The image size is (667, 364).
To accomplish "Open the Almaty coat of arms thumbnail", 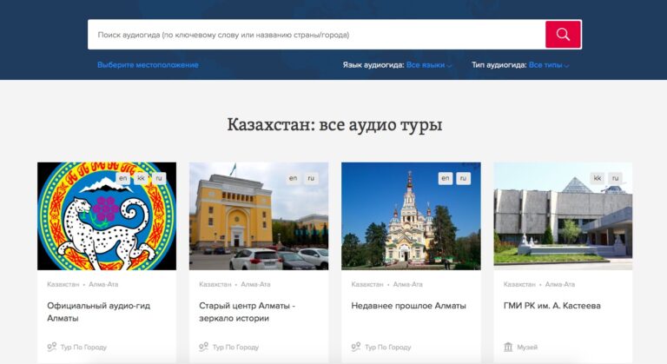I will point(107,215).
